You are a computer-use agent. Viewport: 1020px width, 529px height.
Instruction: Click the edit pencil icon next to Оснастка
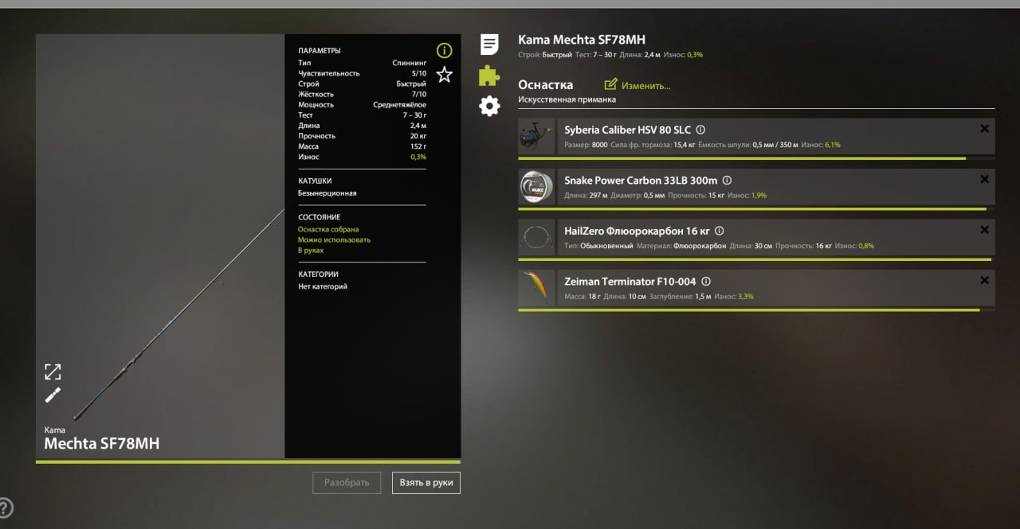pyautogui.click(x=611, y=84)
